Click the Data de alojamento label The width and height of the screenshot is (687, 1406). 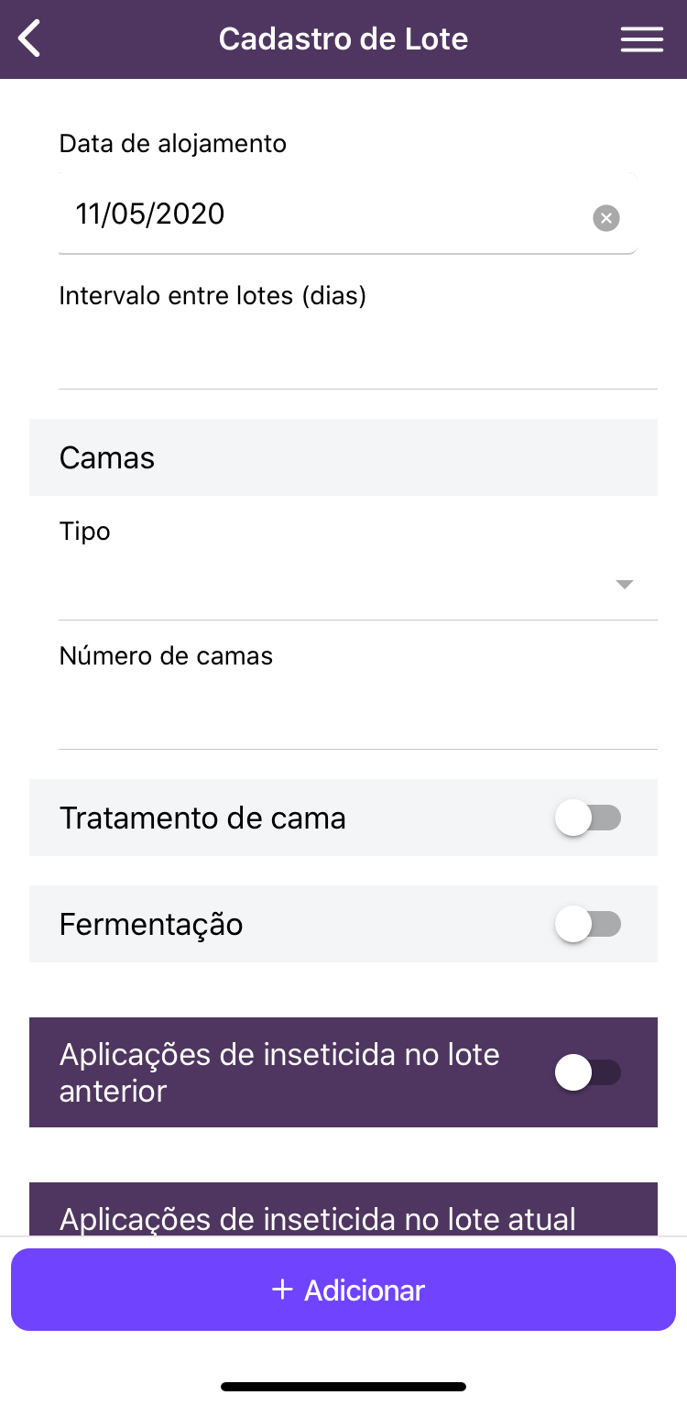172,144
